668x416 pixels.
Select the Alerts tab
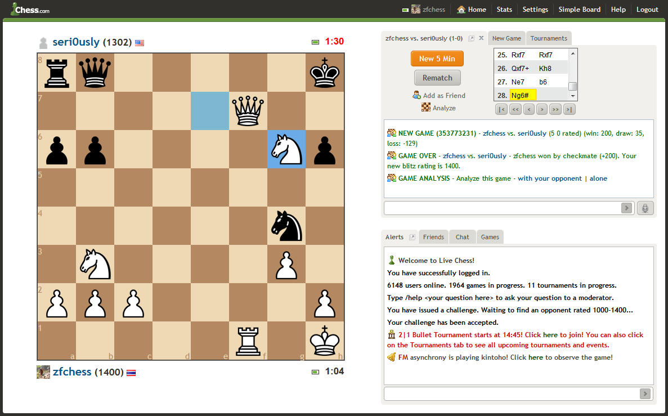tap(394, 238)
